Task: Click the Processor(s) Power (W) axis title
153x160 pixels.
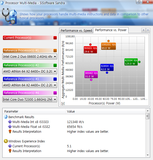Action: pyautogui.click(x=105, y=103)
